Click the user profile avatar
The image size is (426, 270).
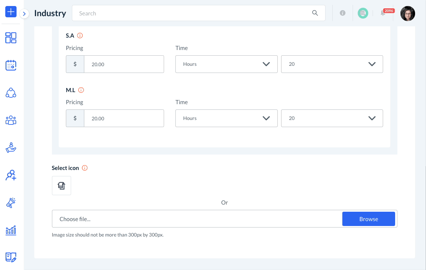[408, 13]
